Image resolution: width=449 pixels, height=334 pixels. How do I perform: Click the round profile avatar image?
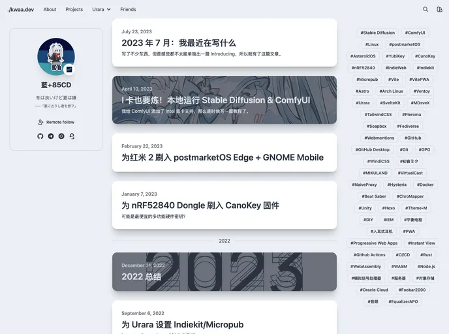click(56, 57)
